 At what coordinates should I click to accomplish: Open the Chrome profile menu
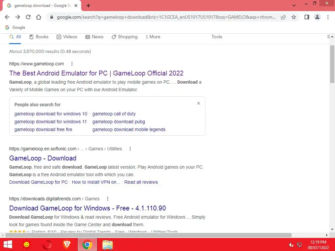(x=317, y=17)
